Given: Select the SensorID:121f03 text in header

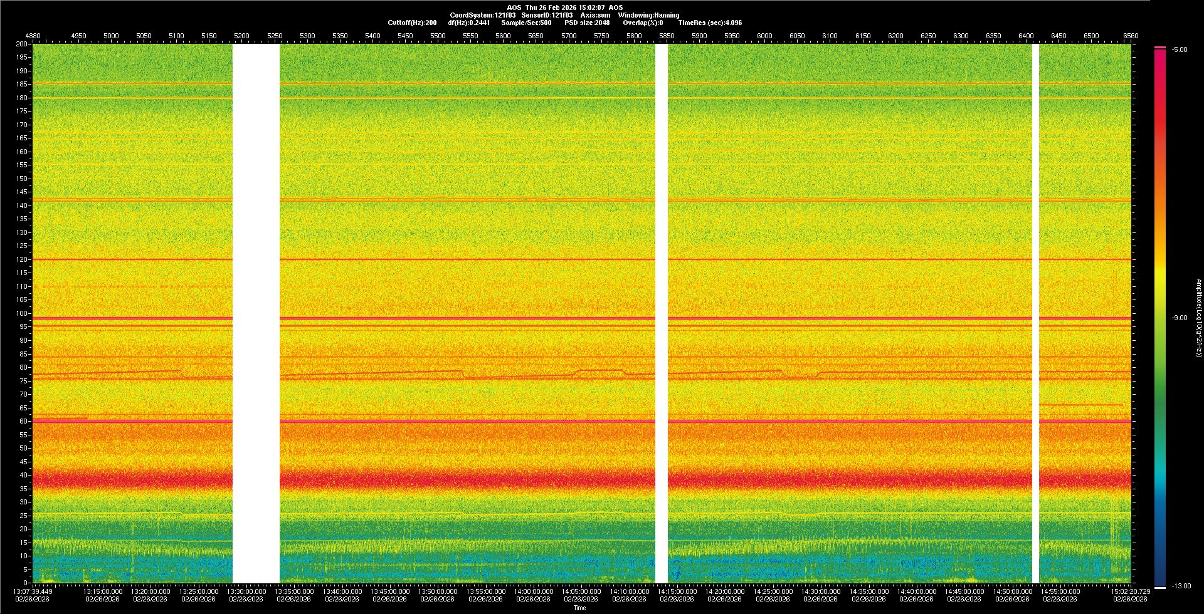Looking at the screenshot, I should click(547, 15).
